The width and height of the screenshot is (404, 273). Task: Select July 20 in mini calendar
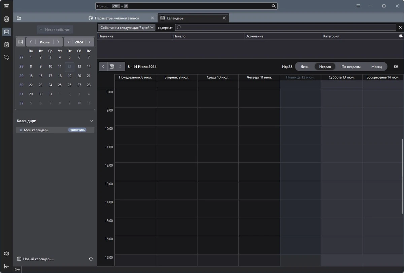pos(79,76)
